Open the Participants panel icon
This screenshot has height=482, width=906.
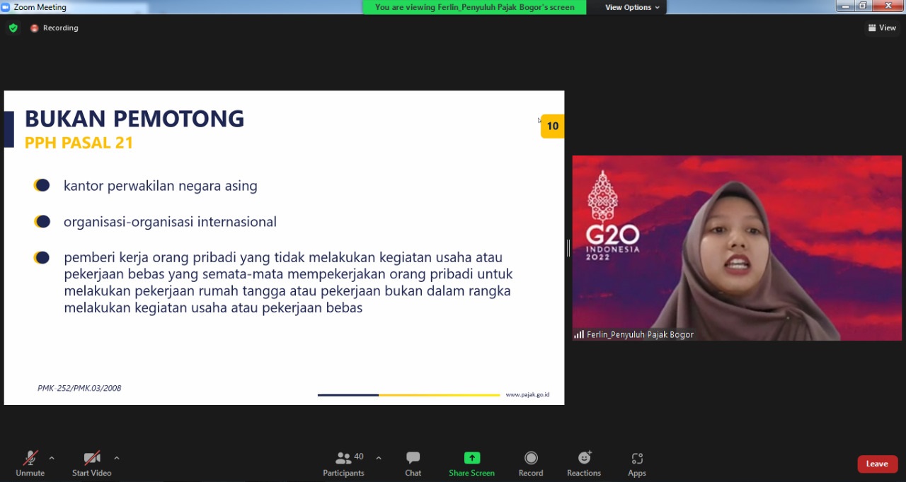tap(344, 458)
